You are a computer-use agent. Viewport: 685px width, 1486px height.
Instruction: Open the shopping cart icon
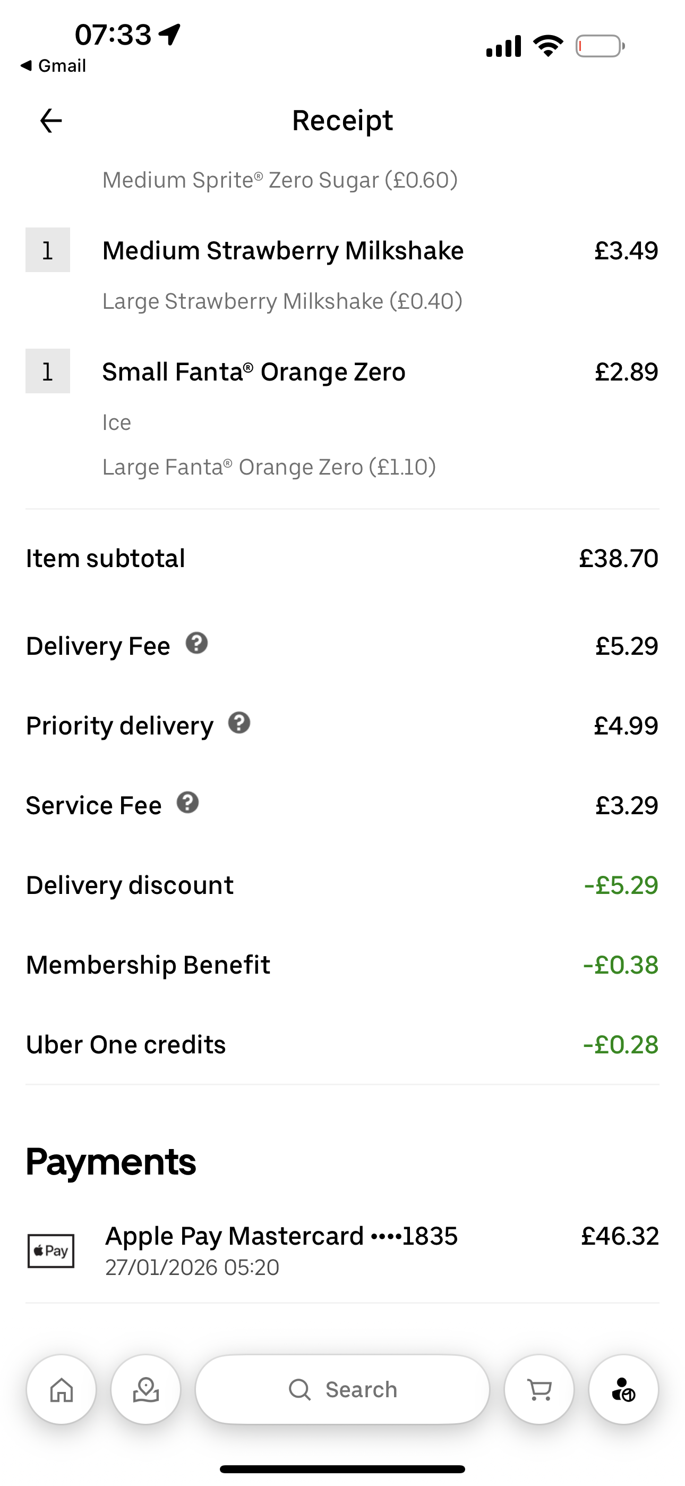pos(539,1390)
